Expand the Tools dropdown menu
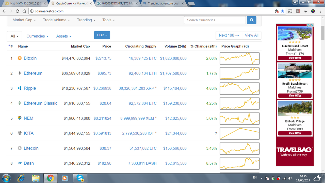The height and width of the screenshot is (183, 325). (x=109, y=20)
